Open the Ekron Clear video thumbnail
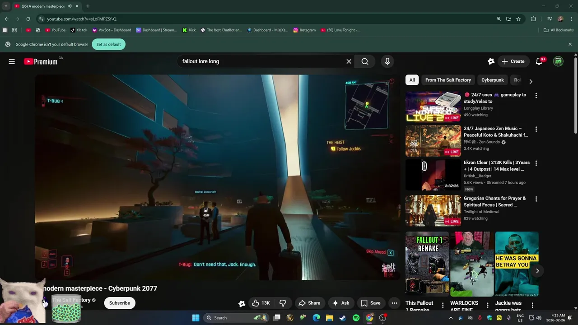The height and width of the screenshot is (325, 578). pyautogui.click(x=433, y=175)
